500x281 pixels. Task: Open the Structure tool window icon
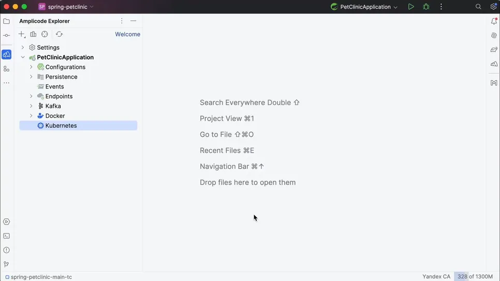pos(6,69)
